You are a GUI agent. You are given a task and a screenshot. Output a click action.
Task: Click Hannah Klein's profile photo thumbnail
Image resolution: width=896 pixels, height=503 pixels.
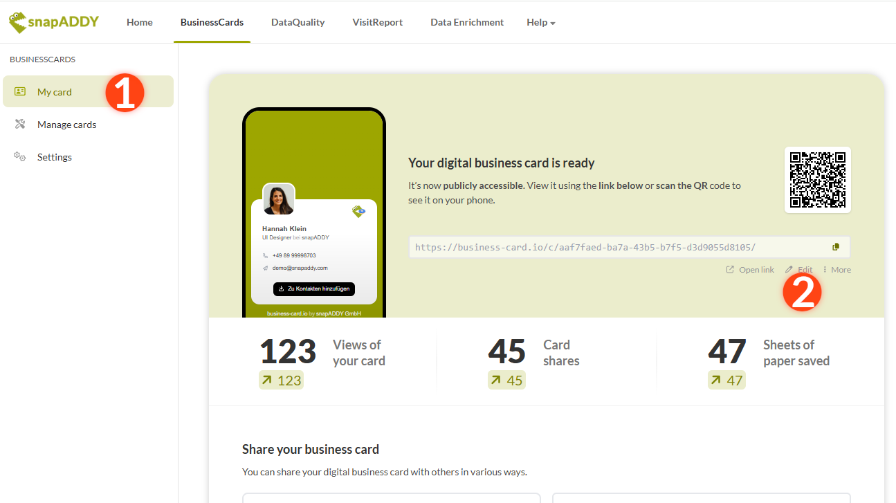[278, 198]
